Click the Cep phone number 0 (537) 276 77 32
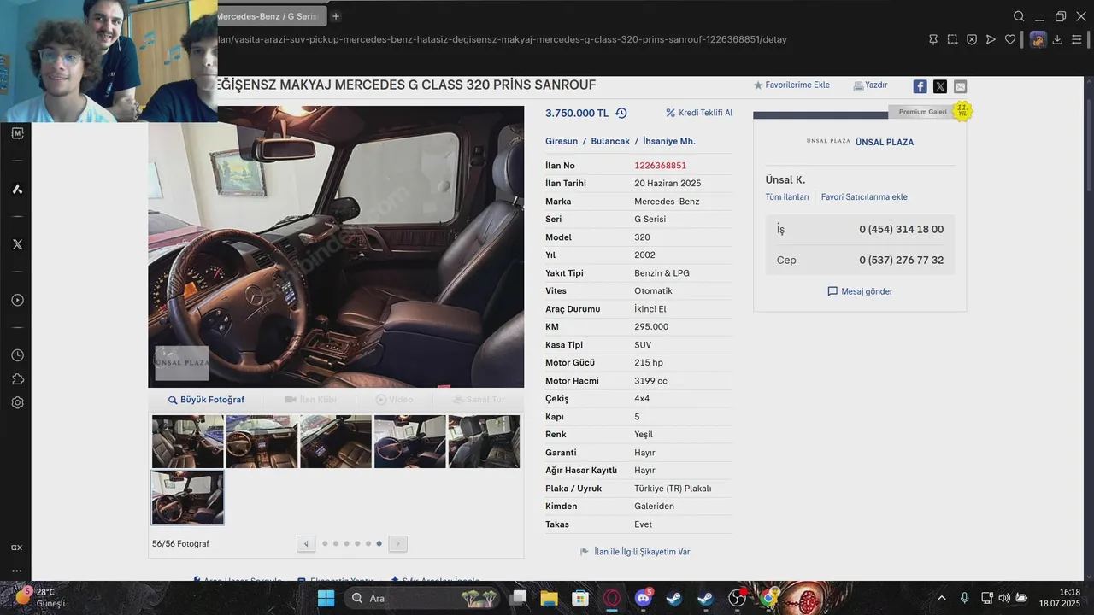The height and width of the screenshot is (615, 1094). tap(901, 260)
